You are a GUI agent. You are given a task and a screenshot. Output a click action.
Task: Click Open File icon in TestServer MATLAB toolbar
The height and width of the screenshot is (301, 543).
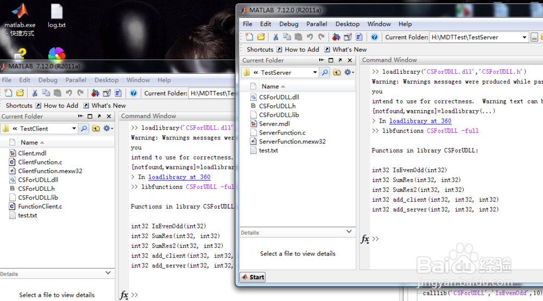tap(261, 37)
